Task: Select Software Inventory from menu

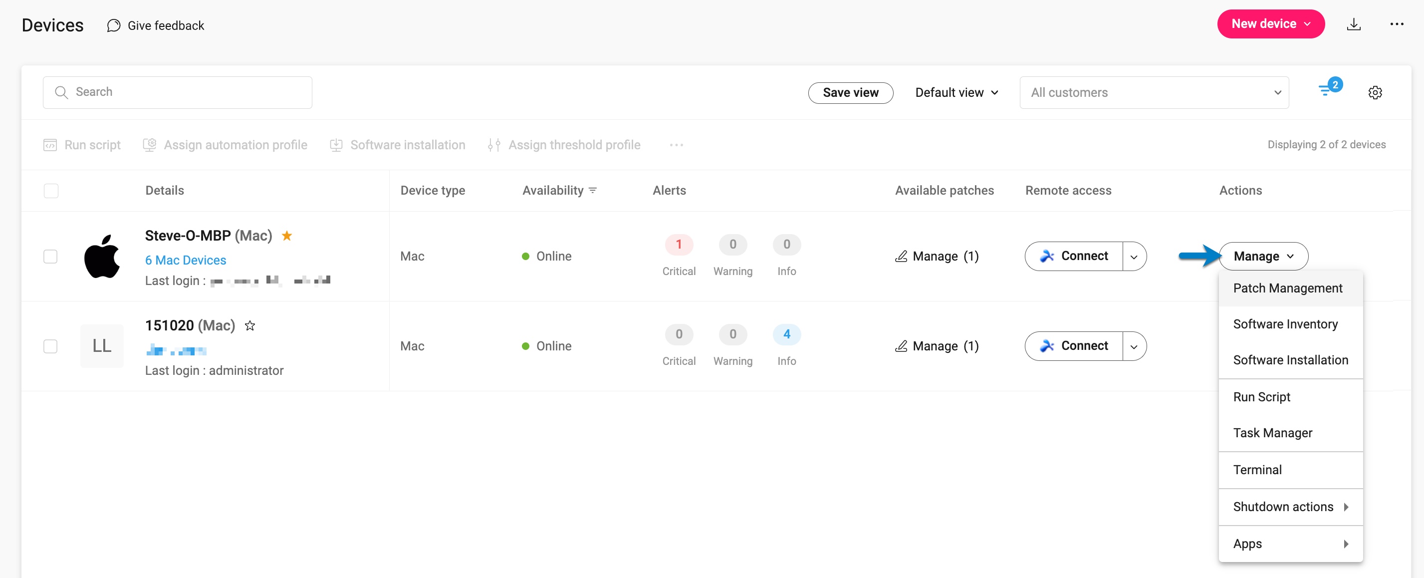Action: coord(1290,324)
